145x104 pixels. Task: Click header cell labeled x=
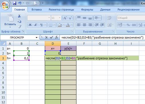click(53, 48)
